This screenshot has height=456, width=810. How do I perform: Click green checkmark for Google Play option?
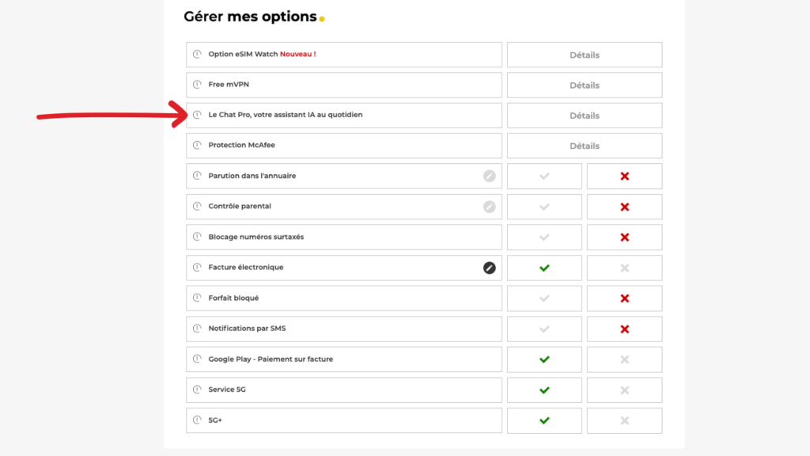(544, 359)
